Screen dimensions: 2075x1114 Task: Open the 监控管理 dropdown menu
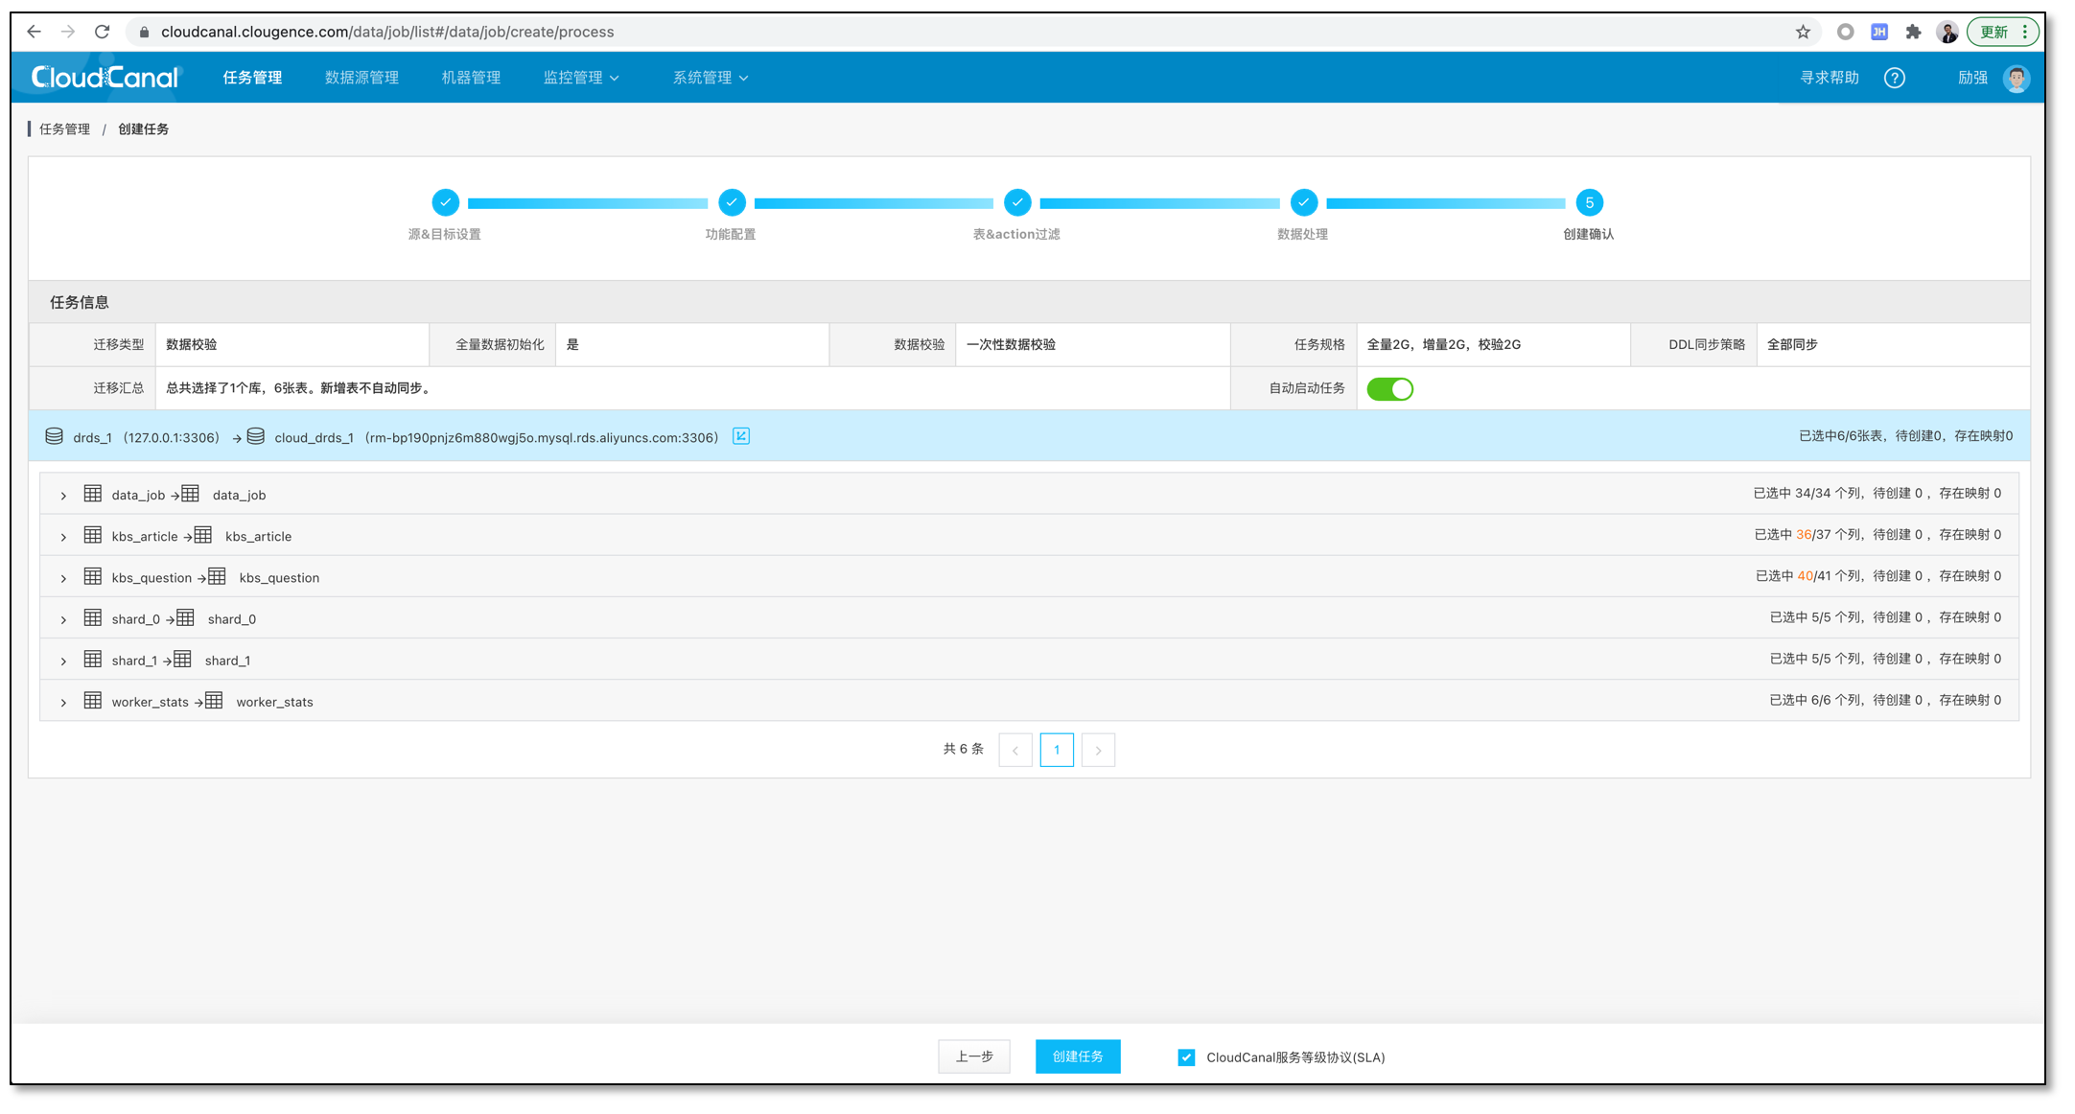(581, 78)
